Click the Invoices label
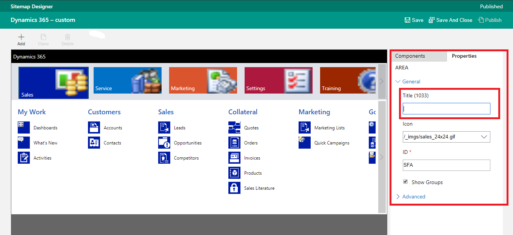The height and width of the screenshot is (235, 513). click(252, 158)
